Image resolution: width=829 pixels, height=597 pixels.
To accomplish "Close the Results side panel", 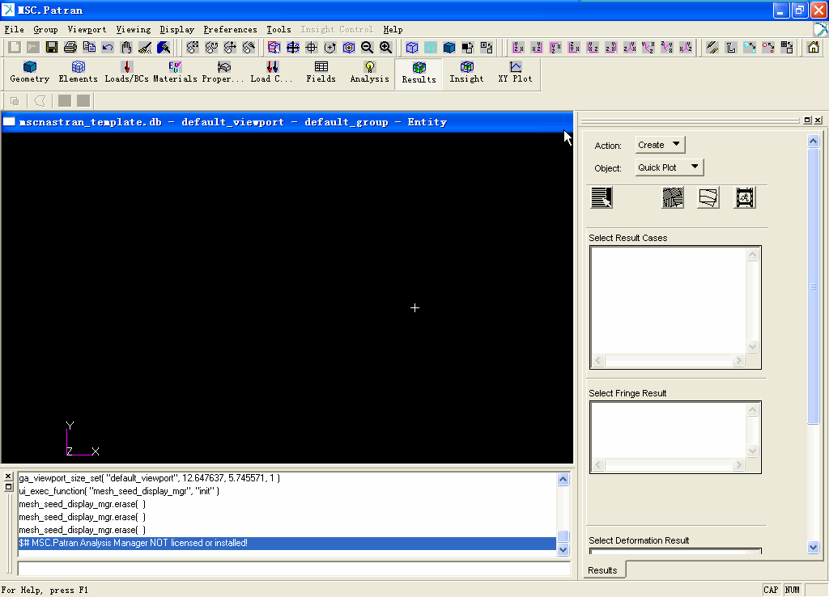I will point(818,120).
